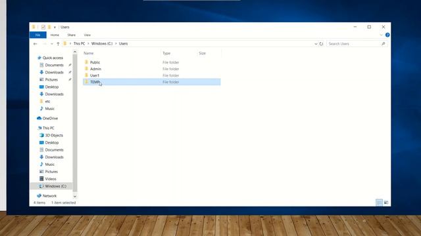Open the Share ribbon tab
The image size is (421, 236).
pos(72,35)
